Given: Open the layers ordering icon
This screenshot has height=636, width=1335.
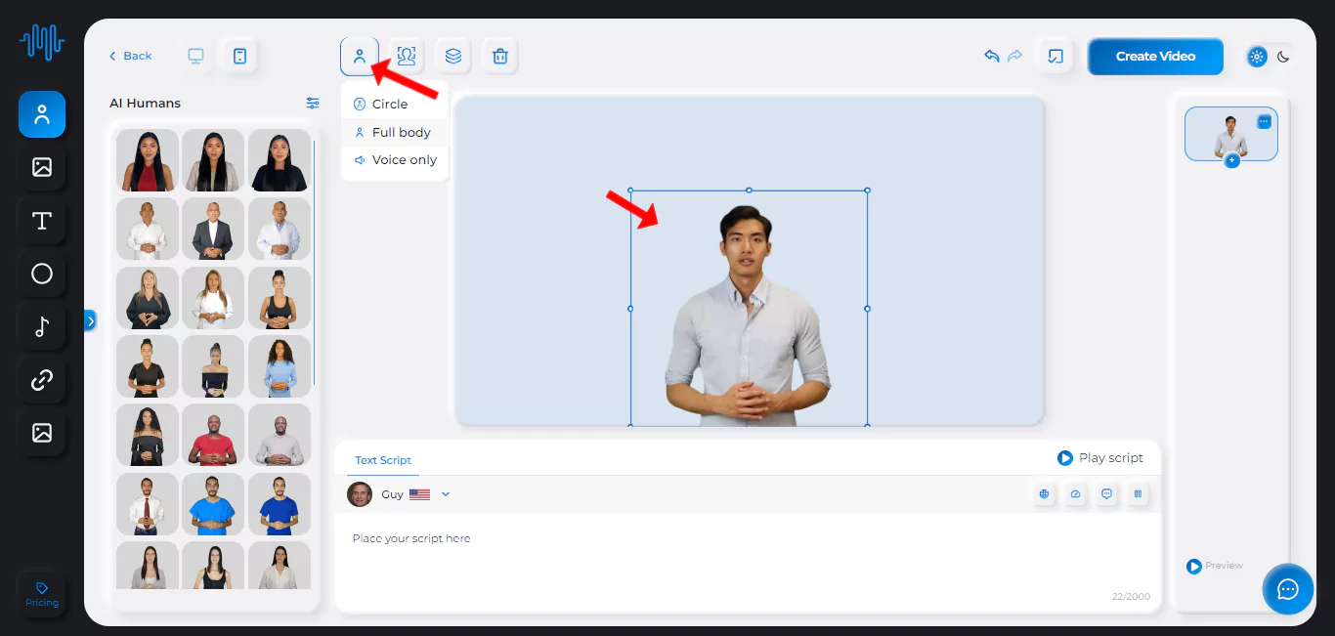Looking at the screenshot, I should click(x=453, y=56).
